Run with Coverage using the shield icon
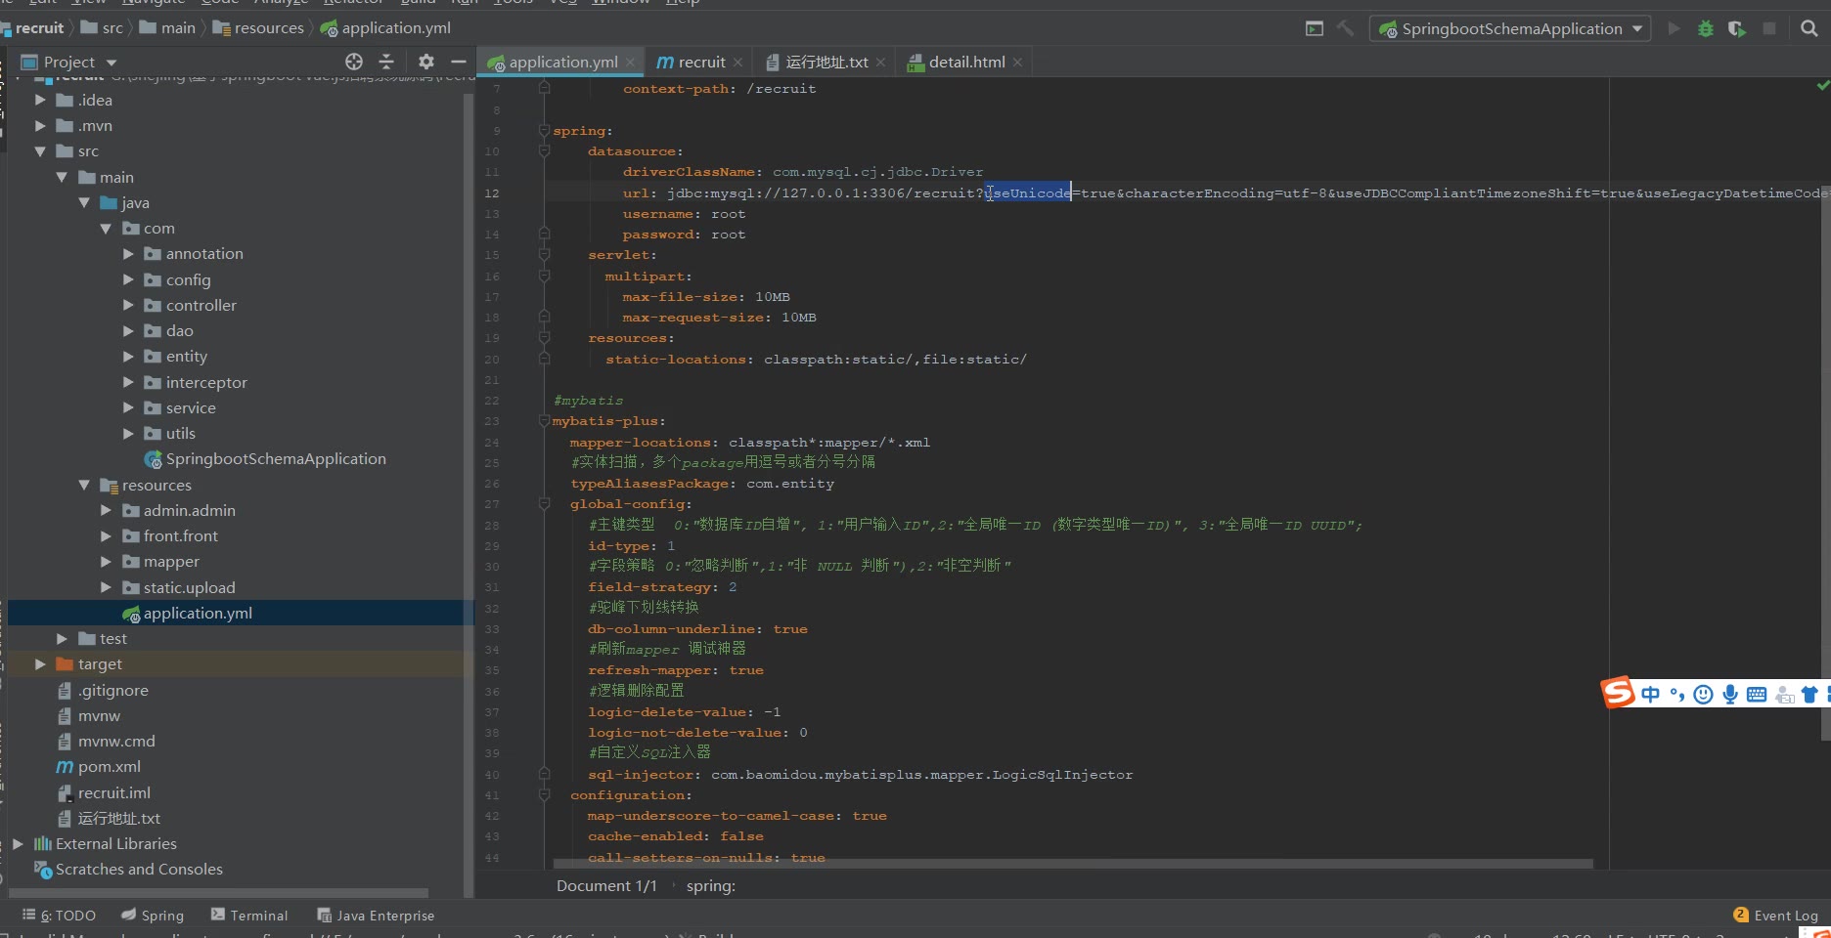1831x938 pixels. point(1737,29)
